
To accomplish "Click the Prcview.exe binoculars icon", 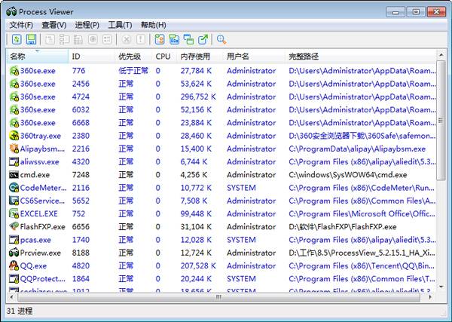I will pyautogui.click(x=14, y=253).
